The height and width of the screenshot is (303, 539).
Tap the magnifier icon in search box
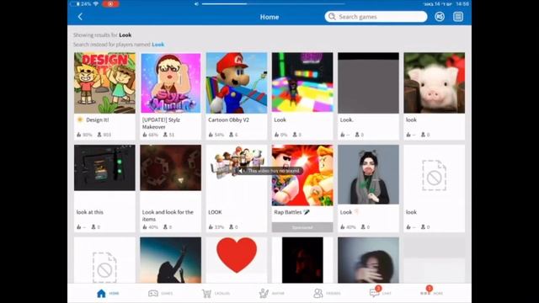click(332, 17)
